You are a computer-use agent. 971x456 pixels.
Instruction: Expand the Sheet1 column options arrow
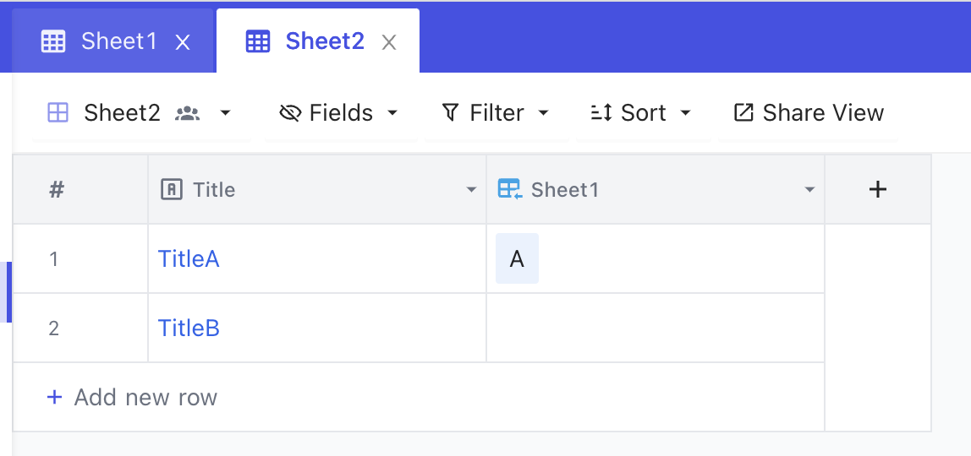(x=809, y=190)
